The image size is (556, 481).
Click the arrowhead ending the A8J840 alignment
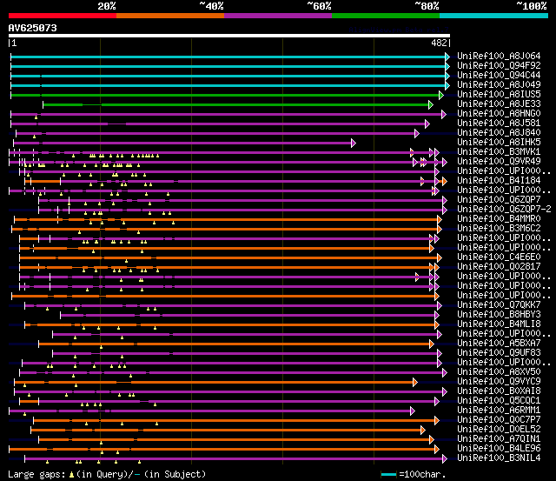click(x=417, y=133)
